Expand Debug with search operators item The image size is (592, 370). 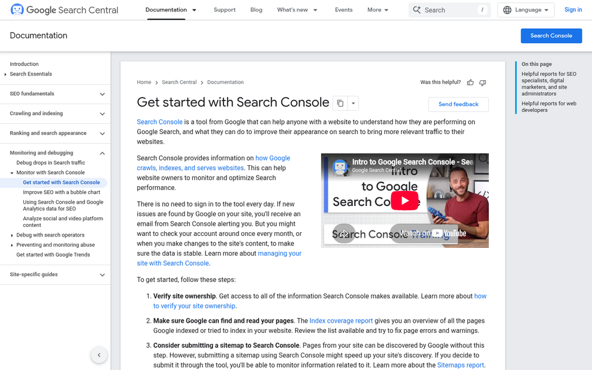click(12, 235)
